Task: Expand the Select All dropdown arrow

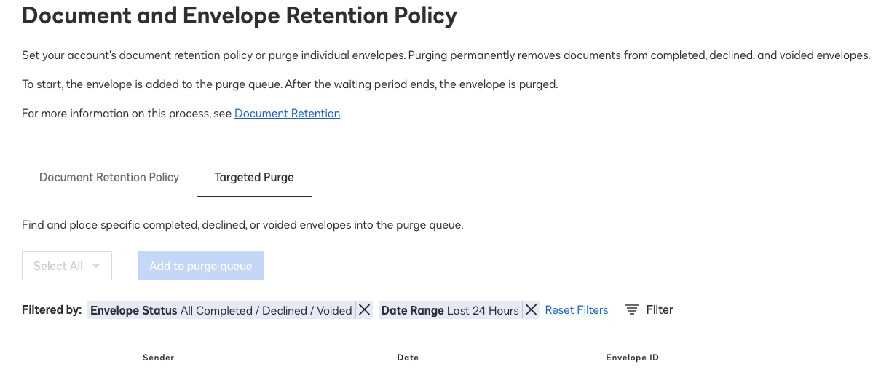Action: tap(96, 267)
